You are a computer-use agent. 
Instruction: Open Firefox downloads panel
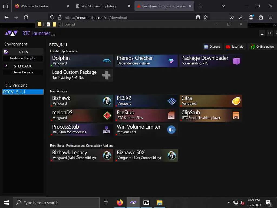(241, 17)
